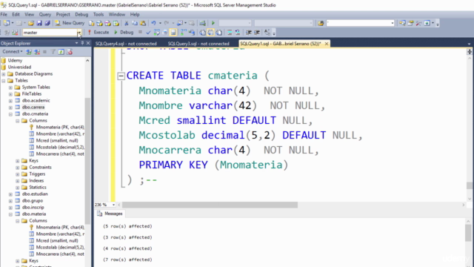Click the editor split-window handle icon
Image resolution: width=474 pixels, height=267 pixels.
coord(469,52)
